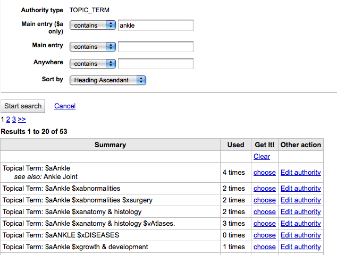Click the input field containing 'ankle'
The width and height of the screenshot is (337, 255).
point(155,25)
